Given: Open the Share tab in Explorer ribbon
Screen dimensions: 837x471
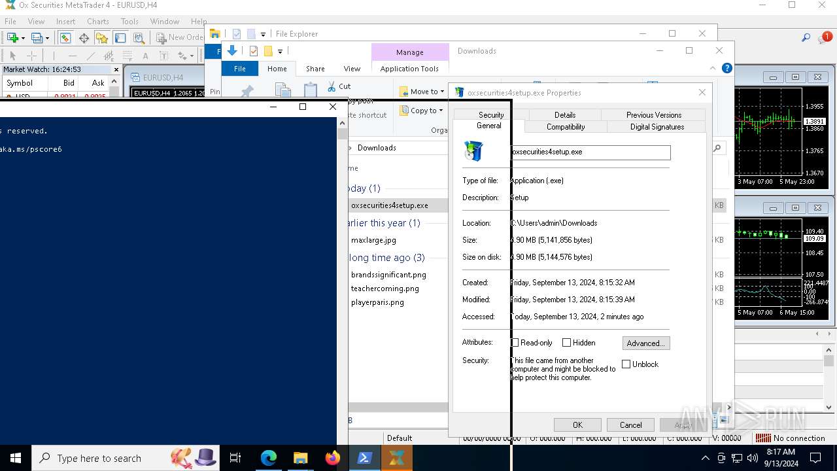Looking at the screenshot, I should coord(315,69).
